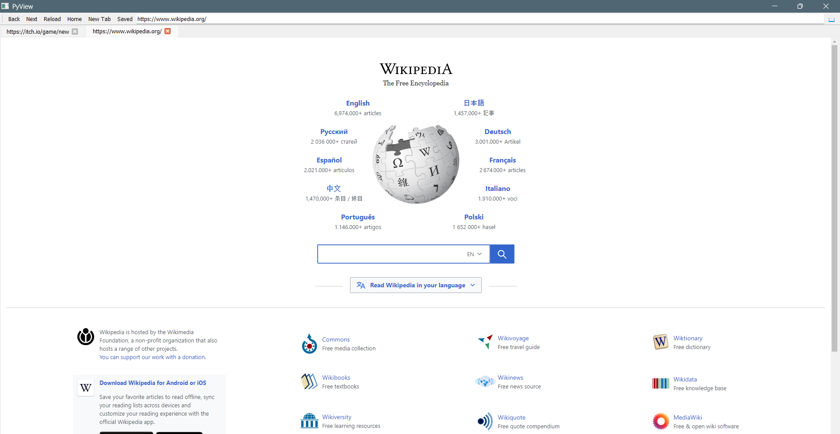This screenshot has height=434, width=840.
Task: Open the Wikibooks stacked books icon
Action: click(x=309, y=381)
